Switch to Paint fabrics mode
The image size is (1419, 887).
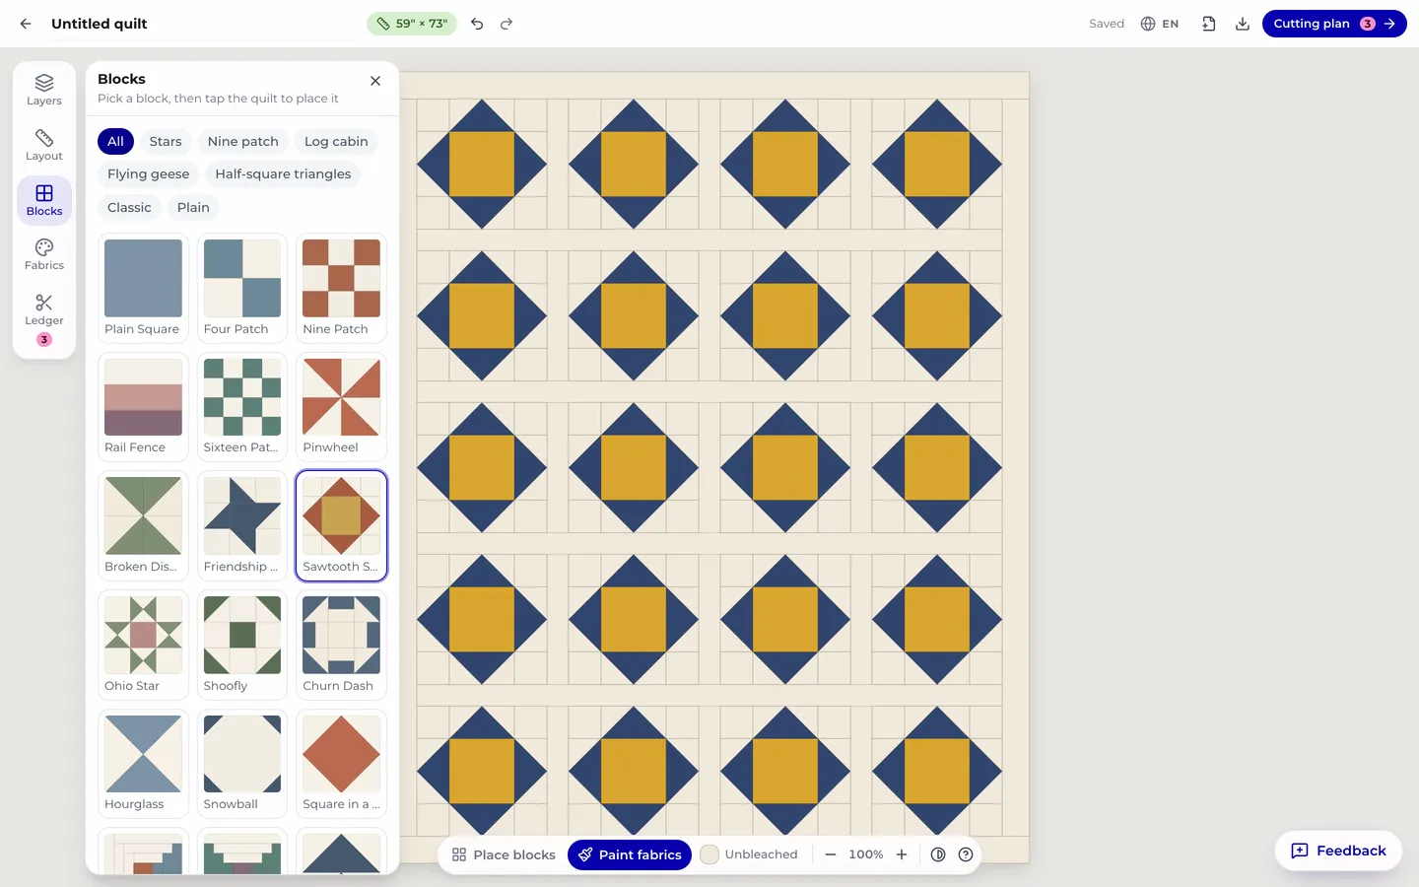click(630, 854)
